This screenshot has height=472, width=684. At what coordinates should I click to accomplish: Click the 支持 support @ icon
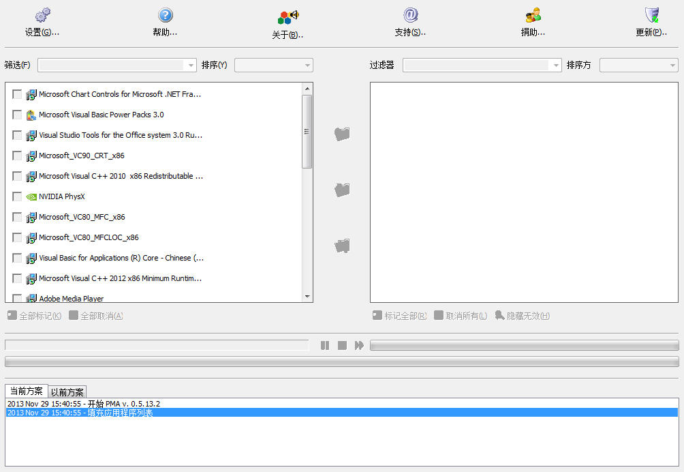tap(410, 16)
